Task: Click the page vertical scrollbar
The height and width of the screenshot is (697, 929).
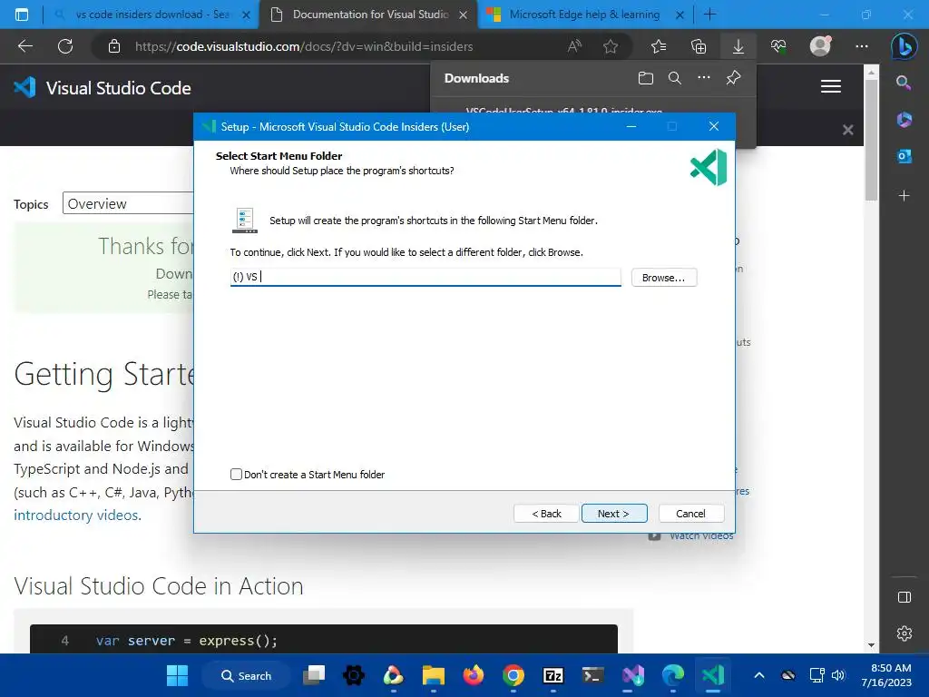Action: pos(871,141)
